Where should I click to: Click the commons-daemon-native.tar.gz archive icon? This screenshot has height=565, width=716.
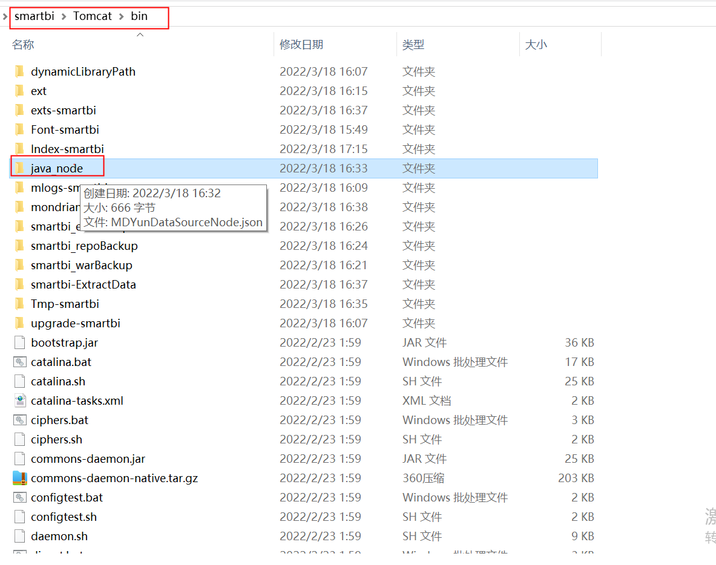pyautogui.click(x=19, y=478)
